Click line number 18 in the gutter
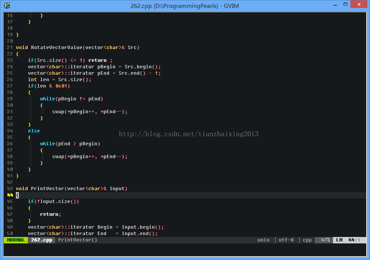The height and width of the screenshot is (260, 370). pyautogui.click(x=10, y=28)
